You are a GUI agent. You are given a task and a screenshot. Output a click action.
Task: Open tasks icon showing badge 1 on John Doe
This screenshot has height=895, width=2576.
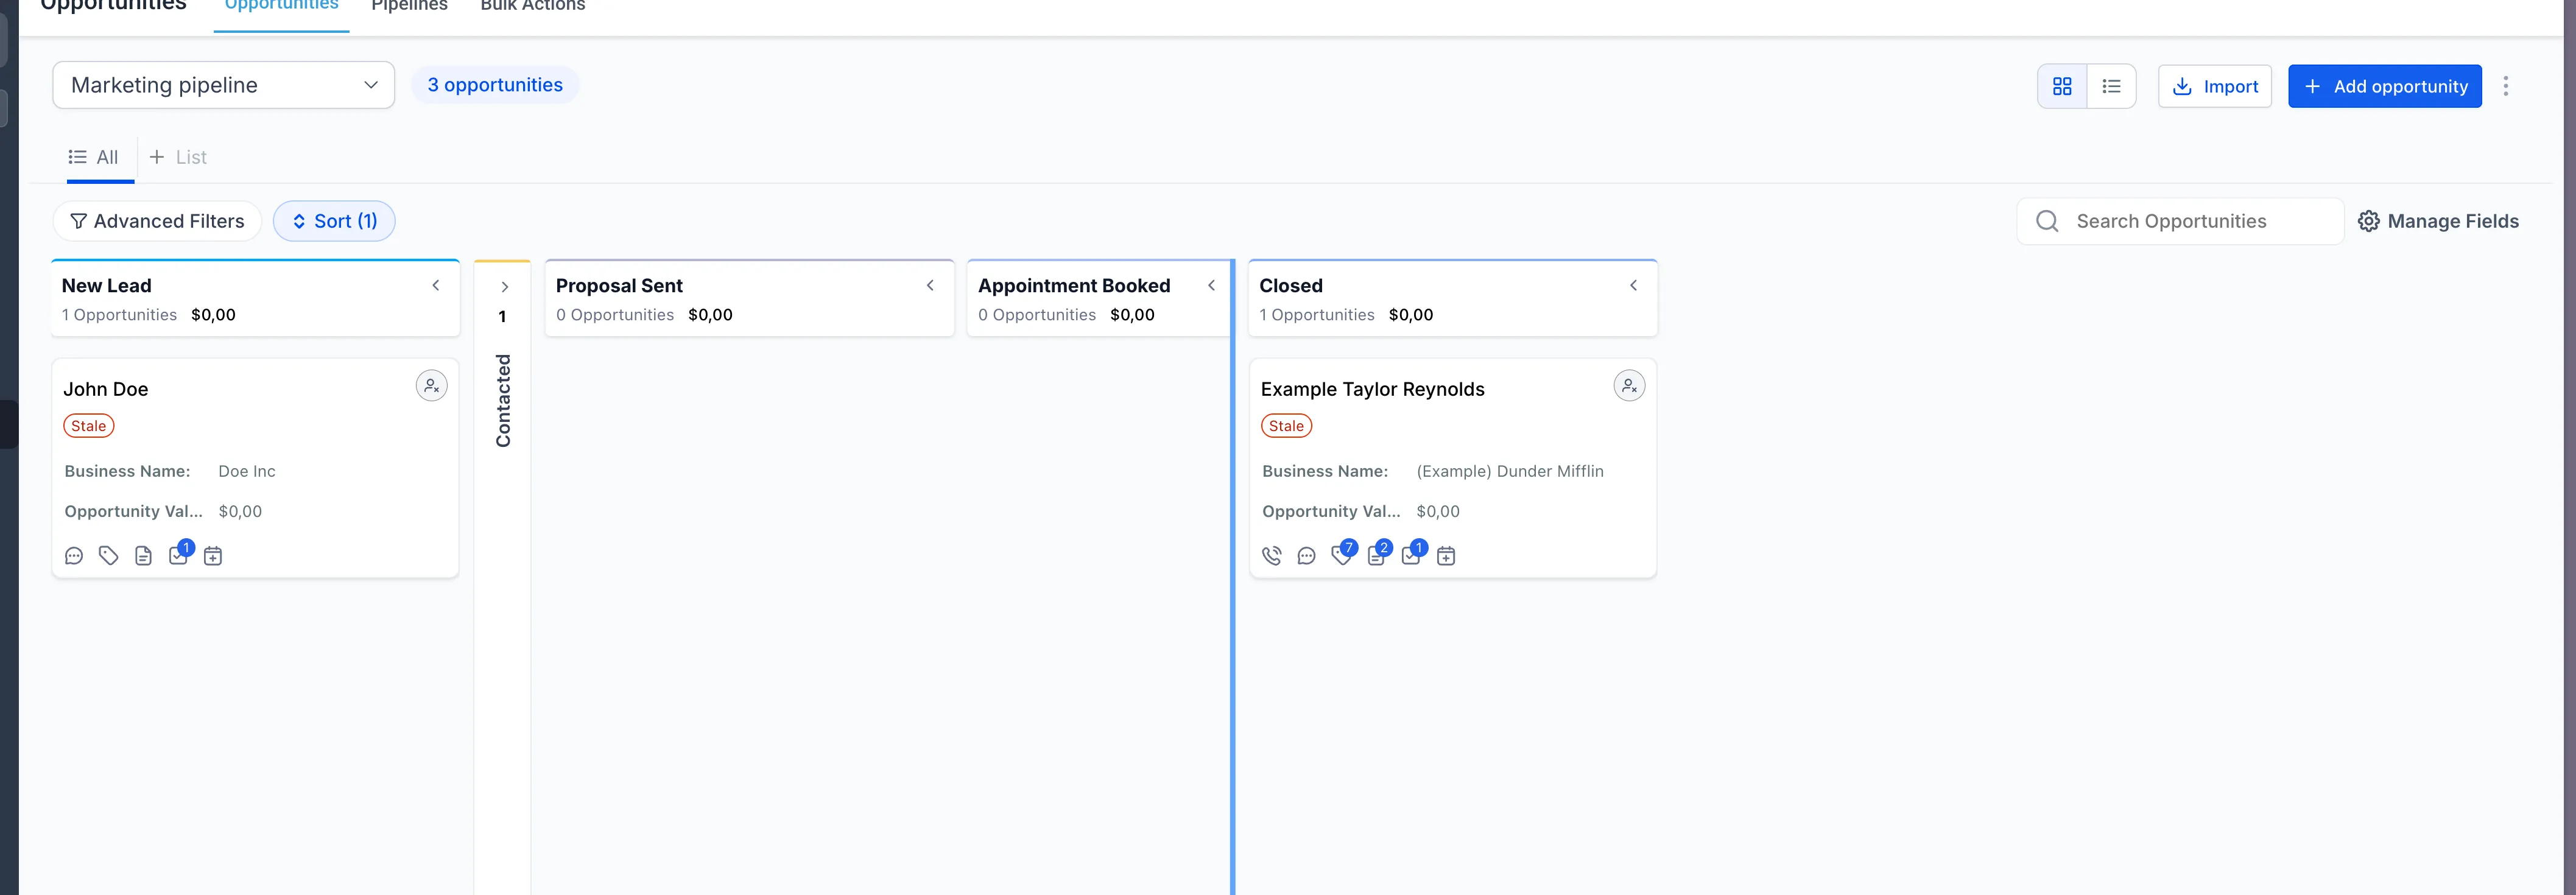pos(178,557)
